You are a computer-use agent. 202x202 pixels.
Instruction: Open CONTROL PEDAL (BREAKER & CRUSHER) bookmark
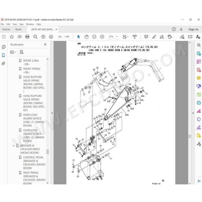click(x=34, y=163)
